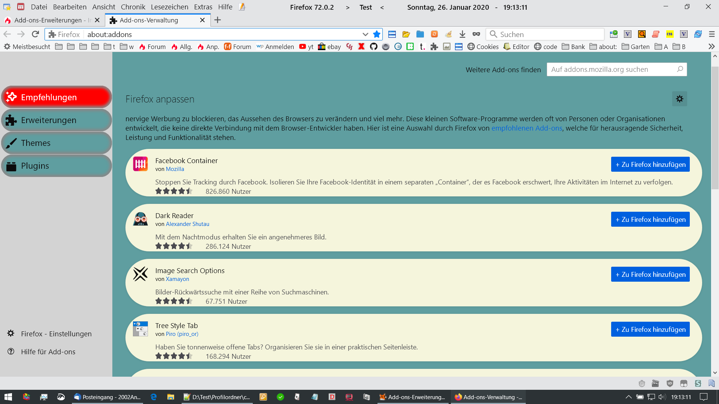The height and width of the screenshot is (404, 719).
Task: Click the GitHub bookmark icon
Action: (x=373, y=47)
